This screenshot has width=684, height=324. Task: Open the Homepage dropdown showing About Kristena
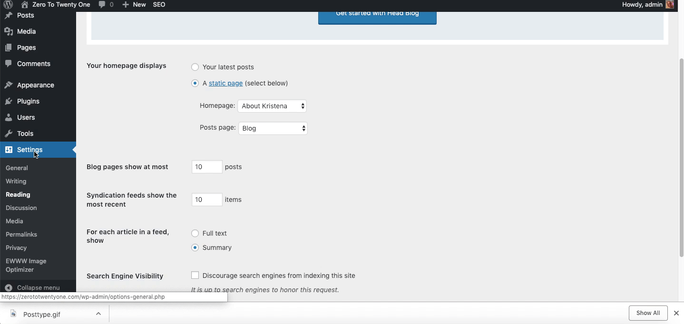(272, 106)
